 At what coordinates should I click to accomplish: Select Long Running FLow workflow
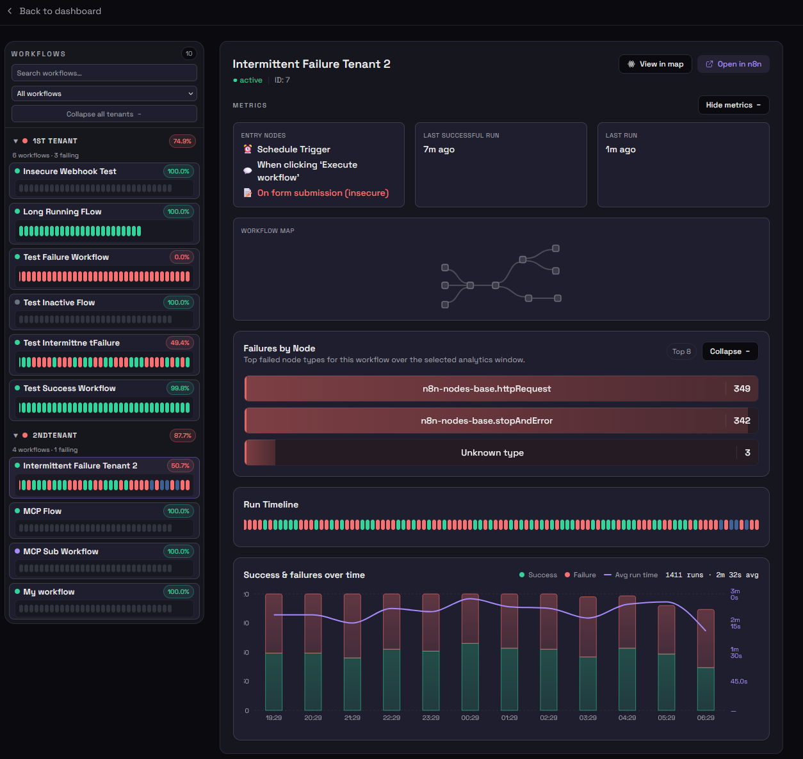pyautogui.click(x=104, y=223)
